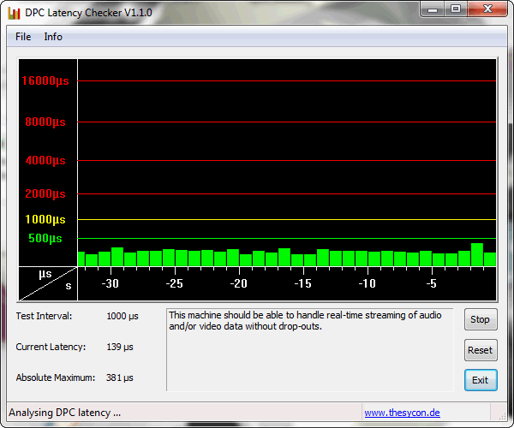The width and height of the screenshot is (514, 428).
Task: Open the Info menu
Action: [x=53, y=37]
